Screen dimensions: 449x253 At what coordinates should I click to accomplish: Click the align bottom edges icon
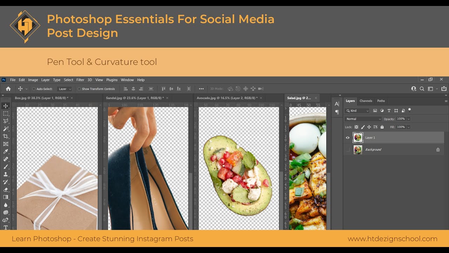point(179,89)
